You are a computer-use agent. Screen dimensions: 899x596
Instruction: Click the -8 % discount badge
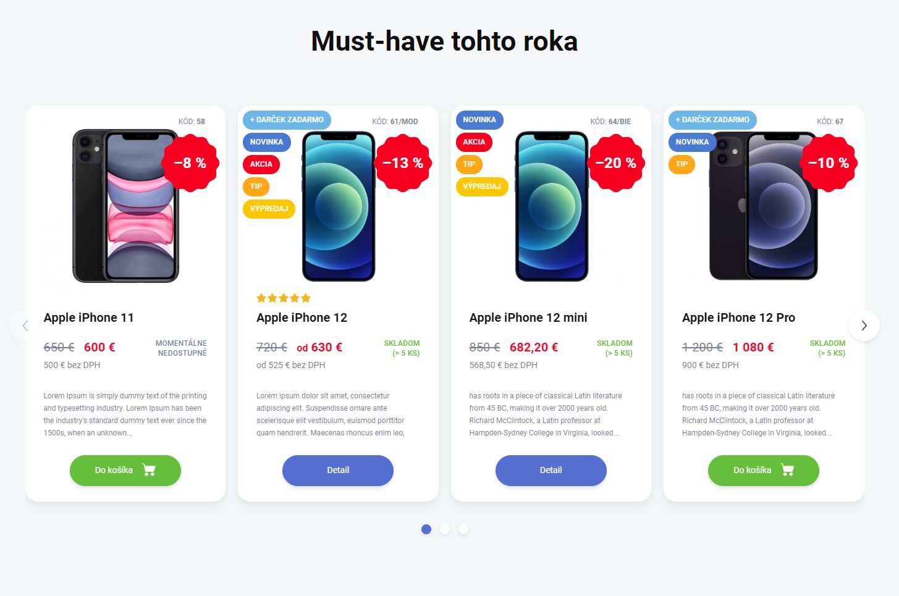[x=190, y=163]
